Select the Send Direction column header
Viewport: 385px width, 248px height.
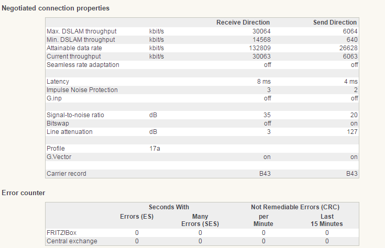(x=334, y=22)
